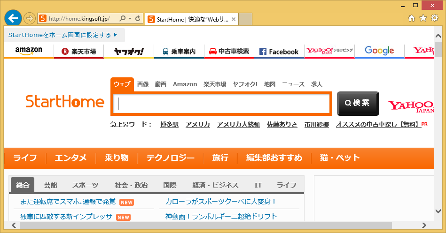Switch to the 芸能 news tab
Screen dimensions: 446x233
pyautogui.click(x=50, y=185)
